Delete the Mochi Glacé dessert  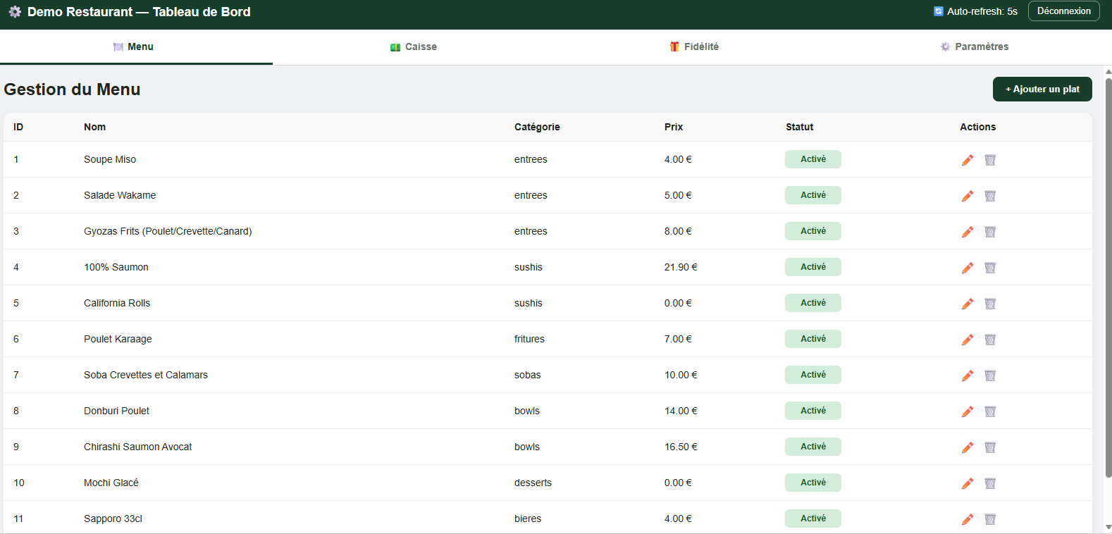990,483
